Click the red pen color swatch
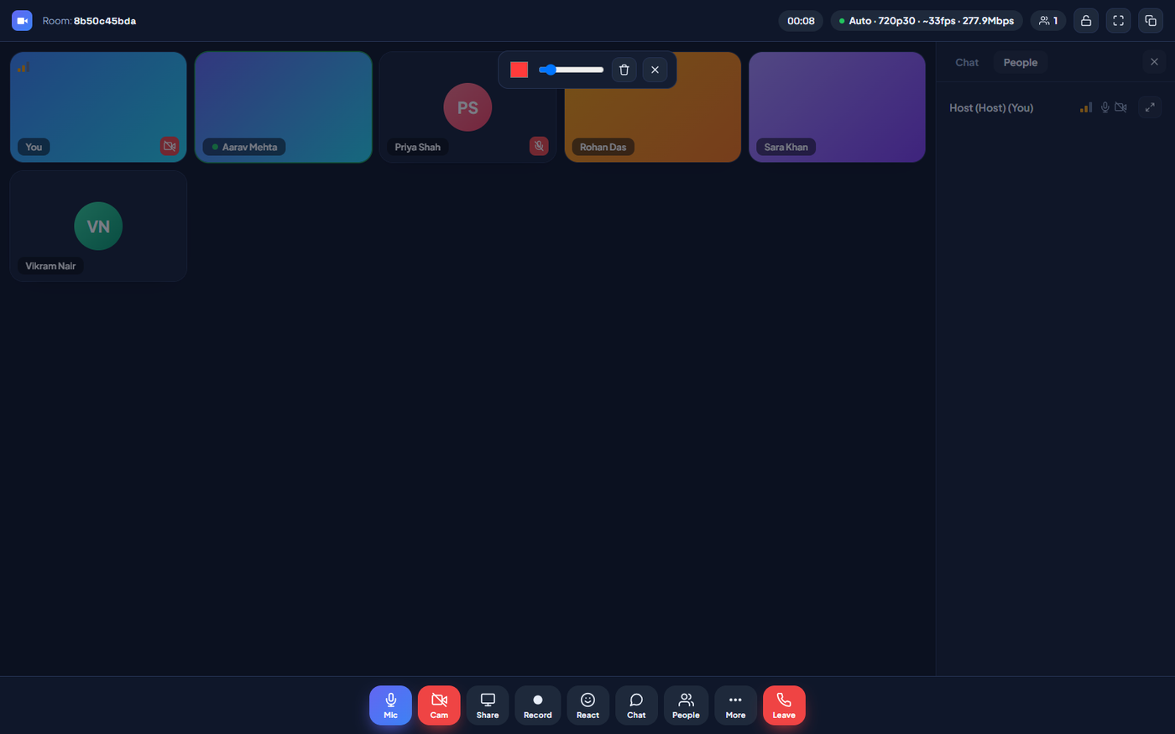This screenshot has width=1175, height=734. (520, 70)
